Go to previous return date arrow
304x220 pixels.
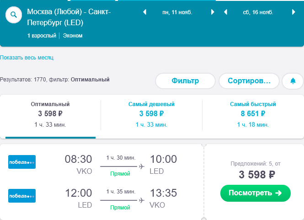[225, 12]
